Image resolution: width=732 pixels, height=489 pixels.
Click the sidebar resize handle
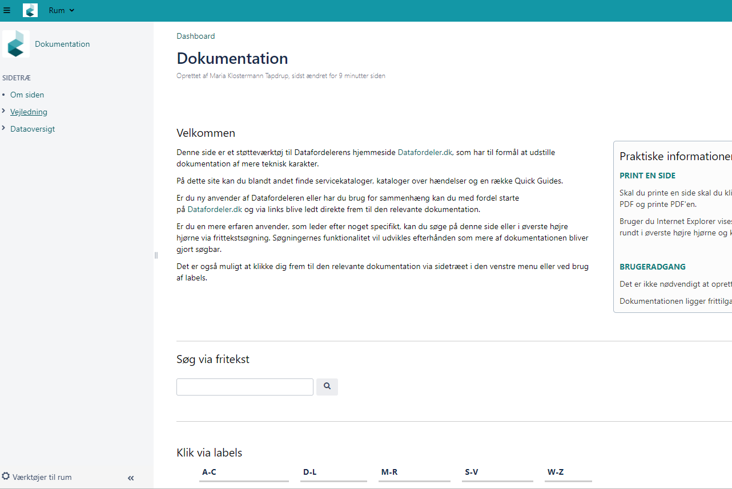tap(156, 255)
